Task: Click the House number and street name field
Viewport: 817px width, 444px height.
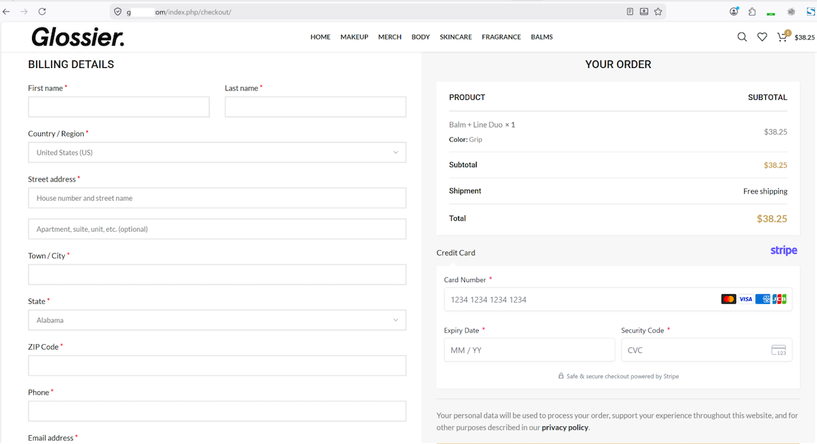Action: click(217, 198)
